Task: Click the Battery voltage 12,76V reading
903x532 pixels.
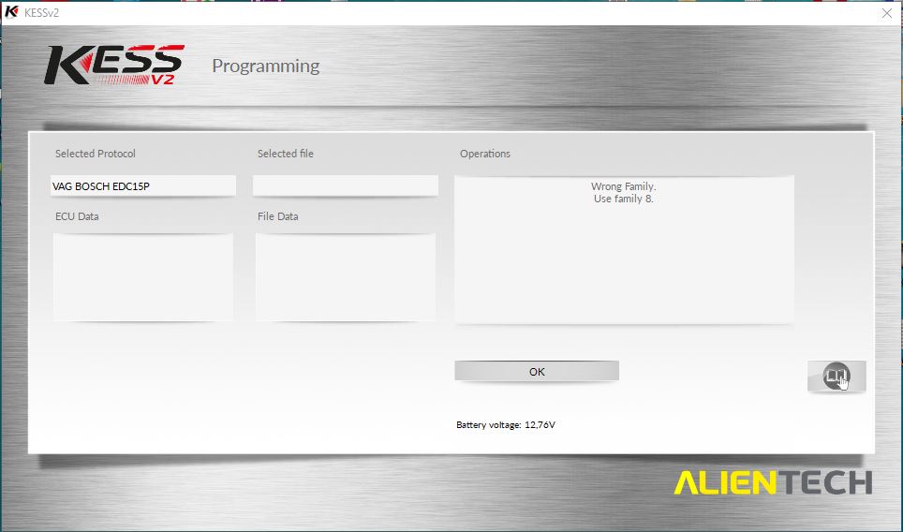Action: coord(506,425)
